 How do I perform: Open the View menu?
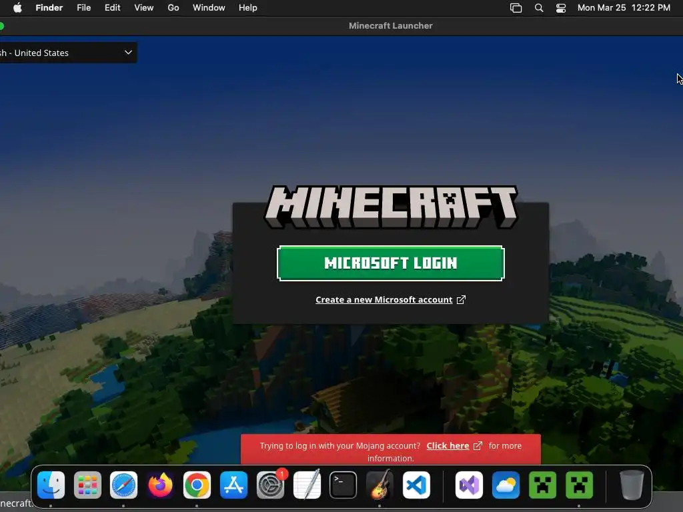tap(144, 8)
